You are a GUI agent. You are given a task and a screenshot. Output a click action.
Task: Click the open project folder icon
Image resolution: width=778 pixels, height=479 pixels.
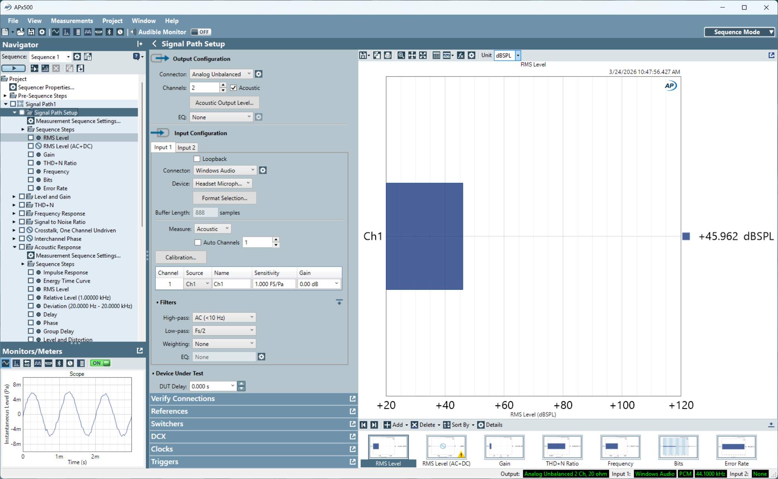(21, 32)
